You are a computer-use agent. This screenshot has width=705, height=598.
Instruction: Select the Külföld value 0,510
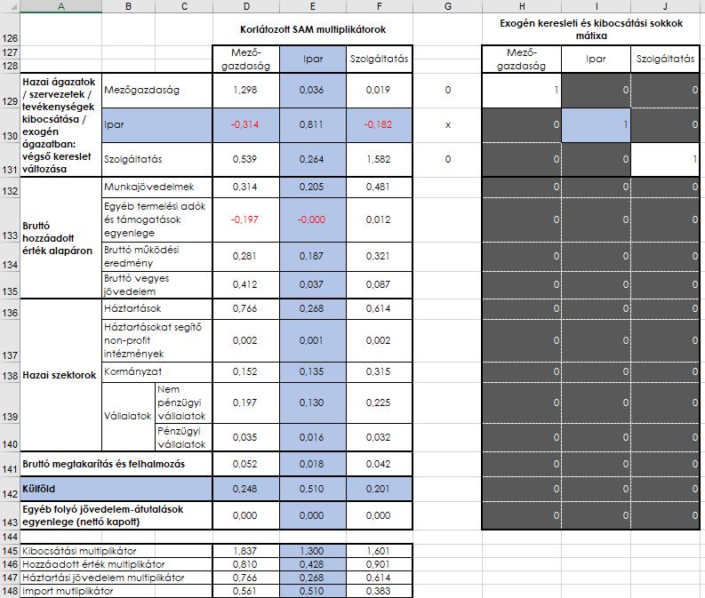312,489
